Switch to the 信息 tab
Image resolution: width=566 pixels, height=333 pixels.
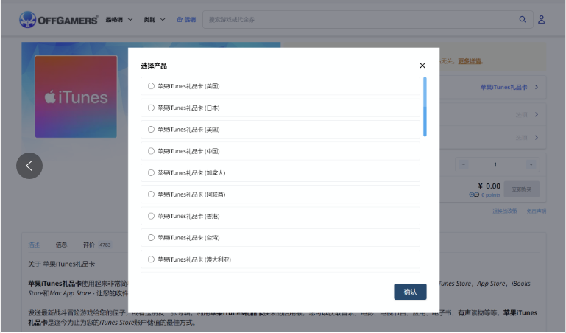click(61, 245)
